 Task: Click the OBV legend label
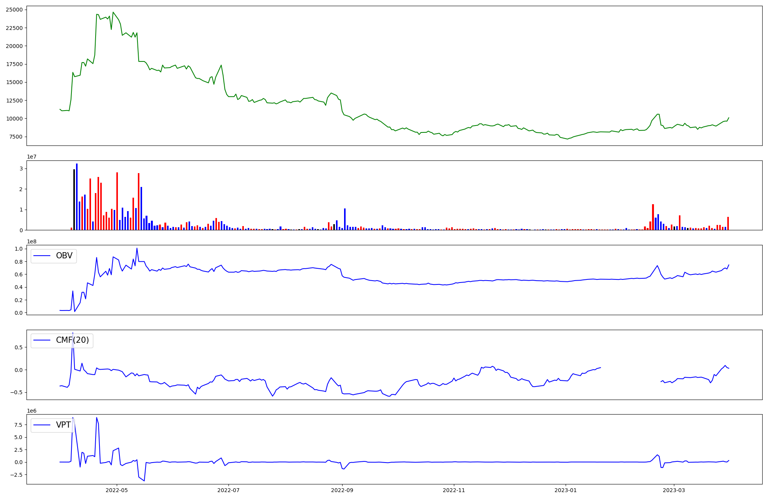[x=64, y=256]
